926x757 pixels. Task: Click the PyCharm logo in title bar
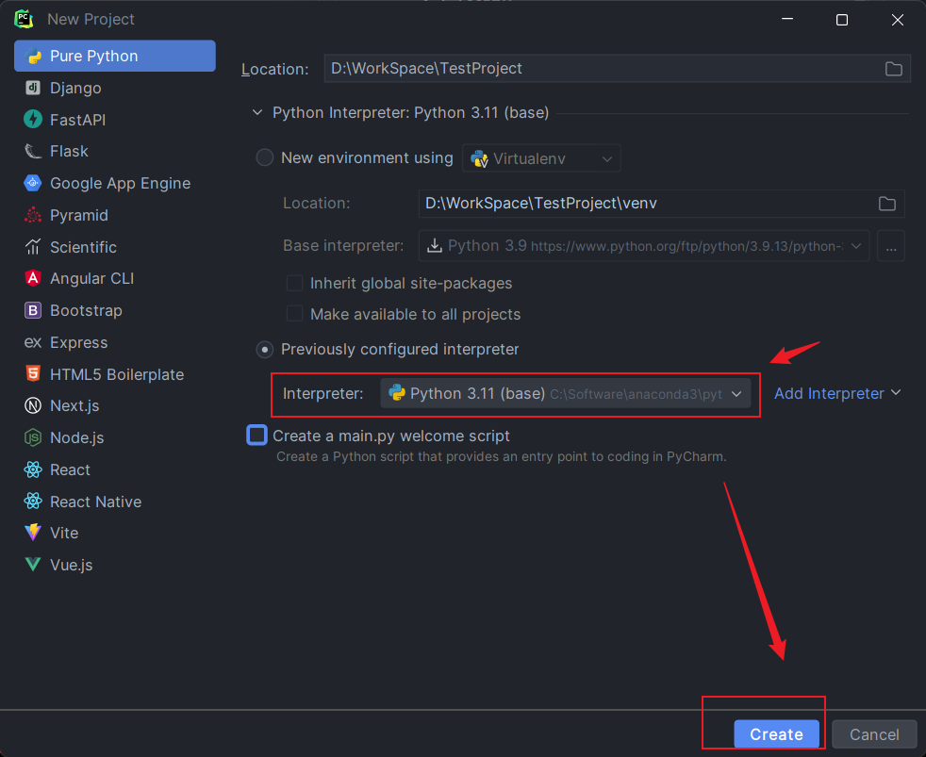24,19
